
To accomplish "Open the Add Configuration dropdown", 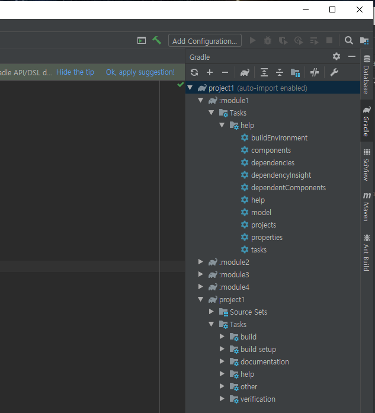I will pyautogui.click(x=205, y=41).
